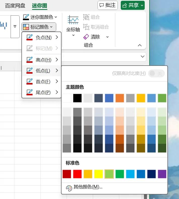Screen dimensions: 179x199
Task: Click the 清除 eraser icon
Action: pos(86,37)
